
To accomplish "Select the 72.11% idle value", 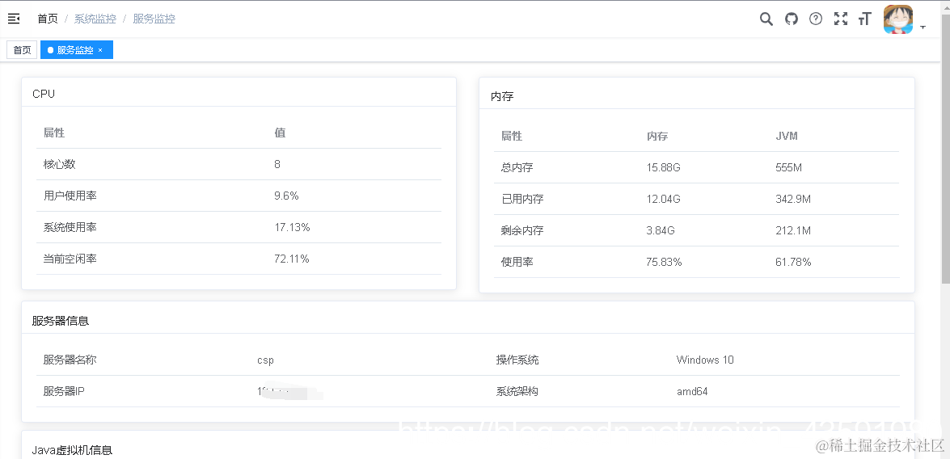I will point(291,259).
